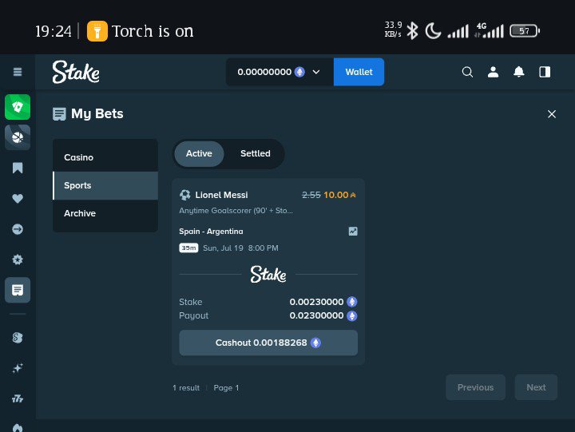Open the My Bets slip sidebar icon

(x=18, y=290)
